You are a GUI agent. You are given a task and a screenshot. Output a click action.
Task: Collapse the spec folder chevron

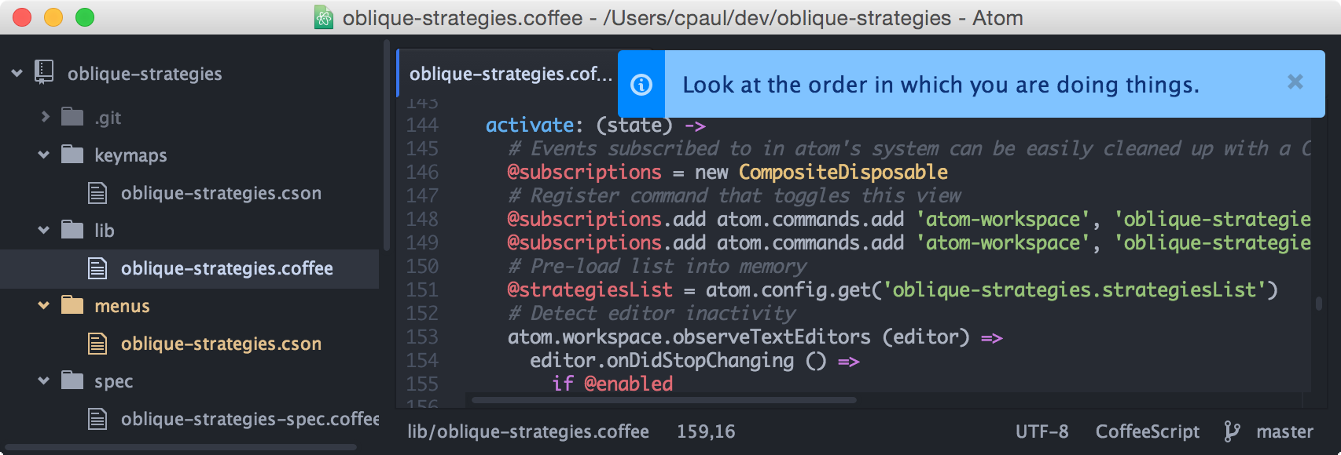(44, 380)
